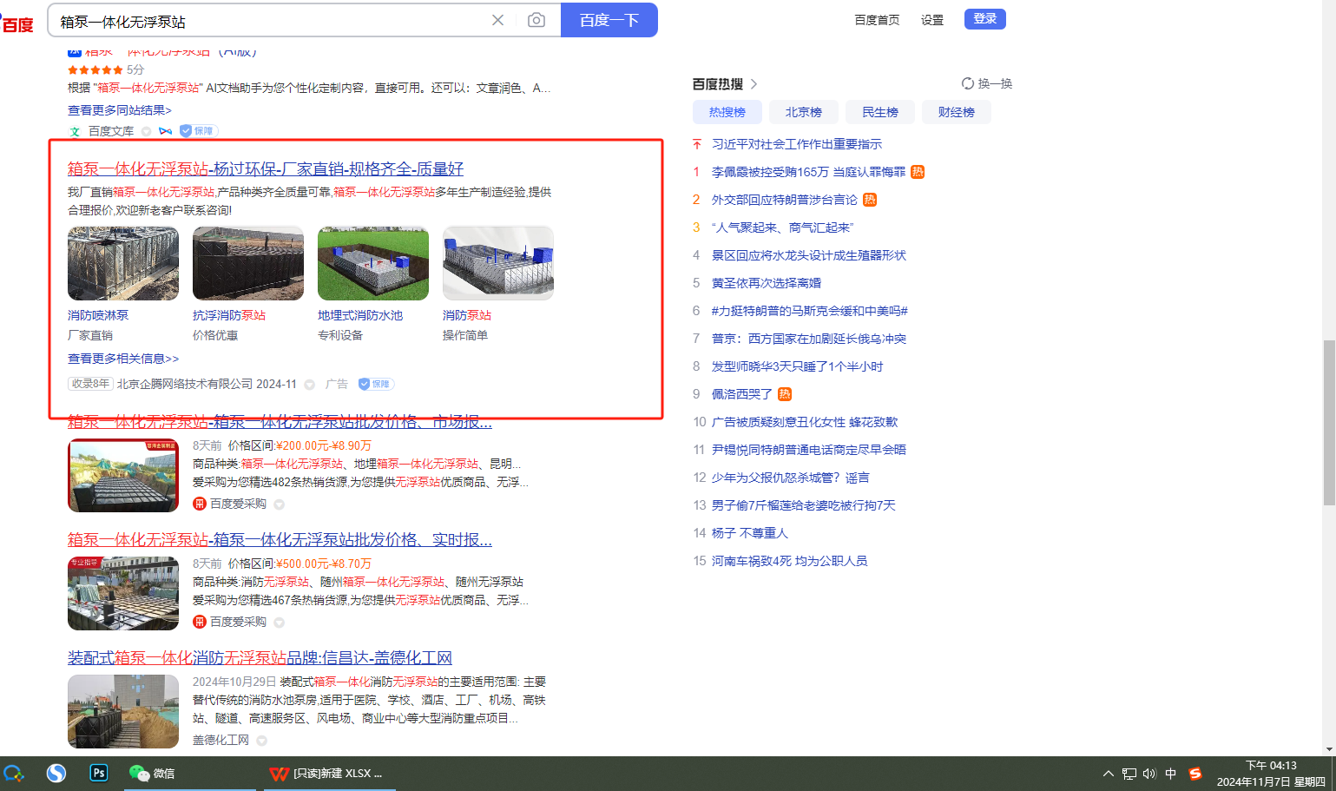The image size is (1336, 791).
Task: Launch Sogou browser from the taskbar
Action: (x=56, y=773)
